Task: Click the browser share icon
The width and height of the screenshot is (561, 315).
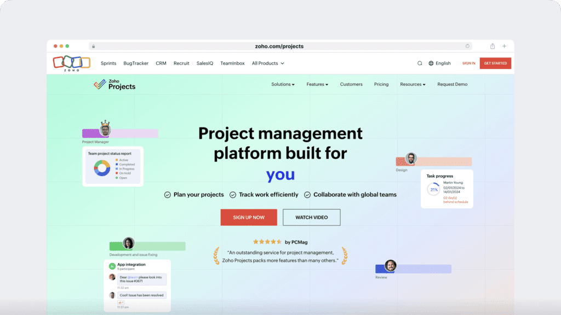Action: (x=492, y=46)
